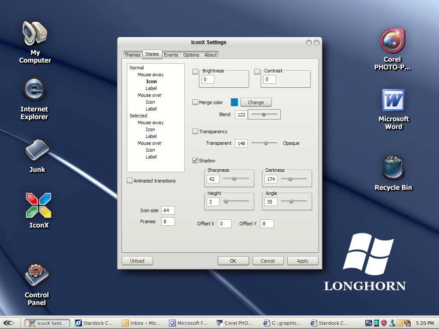The height and width of the screenshot is (329, 439).
Task: Click the Contrast value field
Action: click(x=269, y=79)
